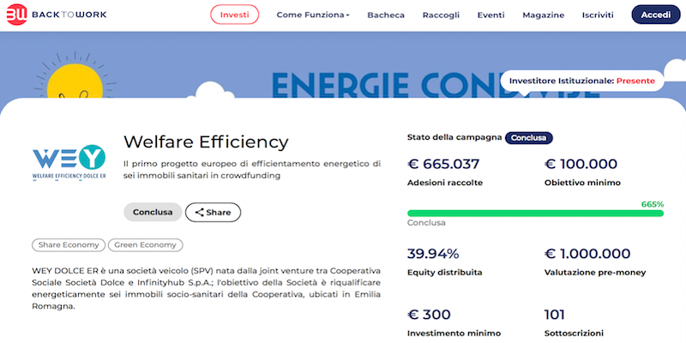Expand the Come Funziona dropdown

[x=313, y=15]
